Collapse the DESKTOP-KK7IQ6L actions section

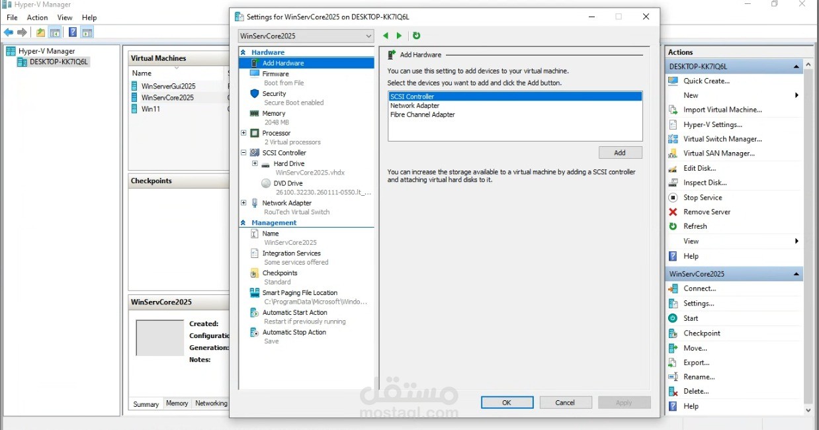pyautogui.click(x=797, y=67)
